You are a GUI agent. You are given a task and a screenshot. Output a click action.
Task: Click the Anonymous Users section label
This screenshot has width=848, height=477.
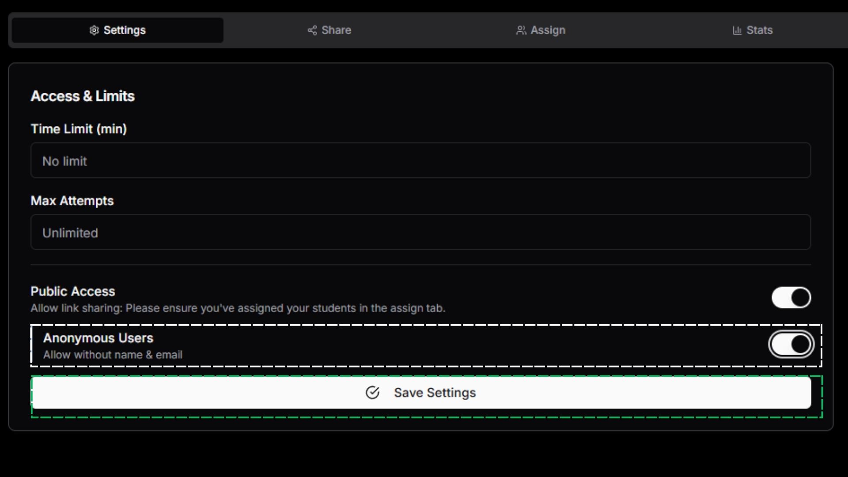click(x=98, y=338)
